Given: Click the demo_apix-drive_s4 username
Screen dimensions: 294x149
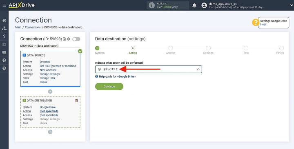Looking at the screenshot, I should click(x=223, y=4).
